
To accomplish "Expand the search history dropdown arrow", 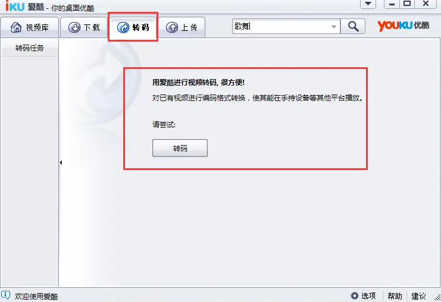I will click(333, 27).
